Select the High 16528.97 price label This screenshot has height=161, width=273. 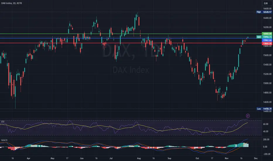point(264,12)
